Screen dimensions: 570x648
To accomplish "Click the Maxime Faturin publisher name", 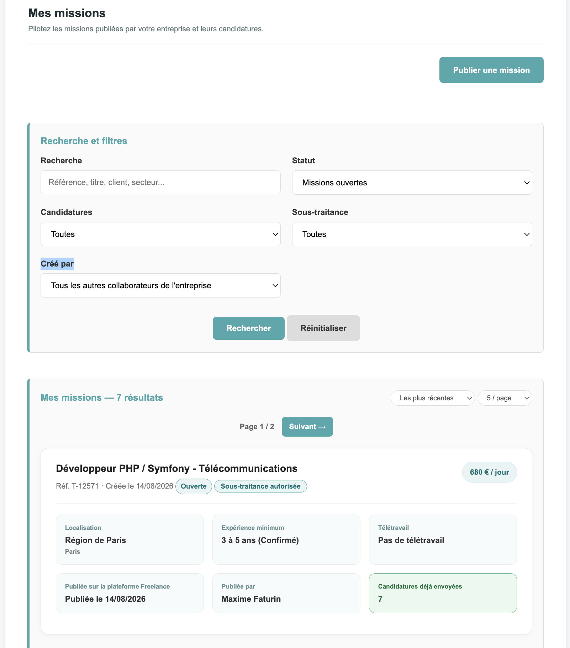I will tap(251, 599).
